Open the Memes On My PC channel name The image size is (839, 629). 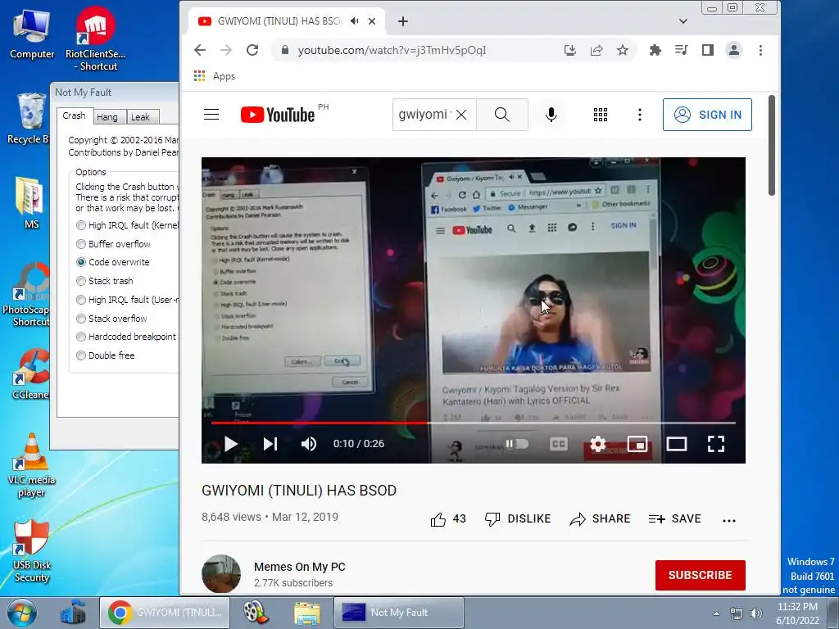coord(300,567)
